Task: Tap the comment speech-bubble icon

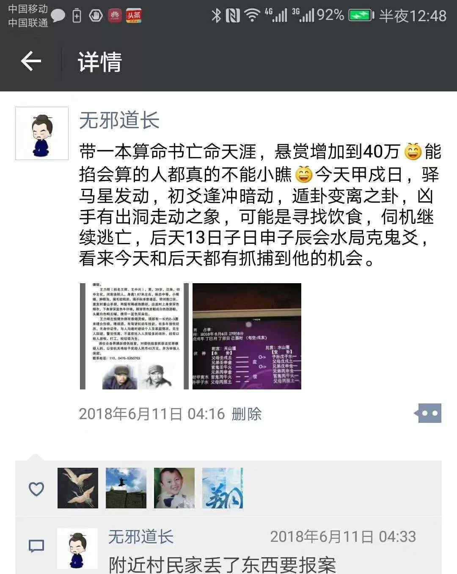Action: [x=36, y=546]
